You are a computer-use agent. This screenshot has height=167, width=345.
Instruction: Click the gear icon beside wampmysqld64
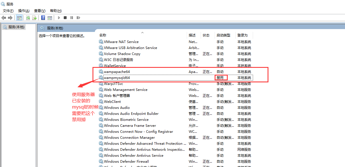[x=101, y=78]
